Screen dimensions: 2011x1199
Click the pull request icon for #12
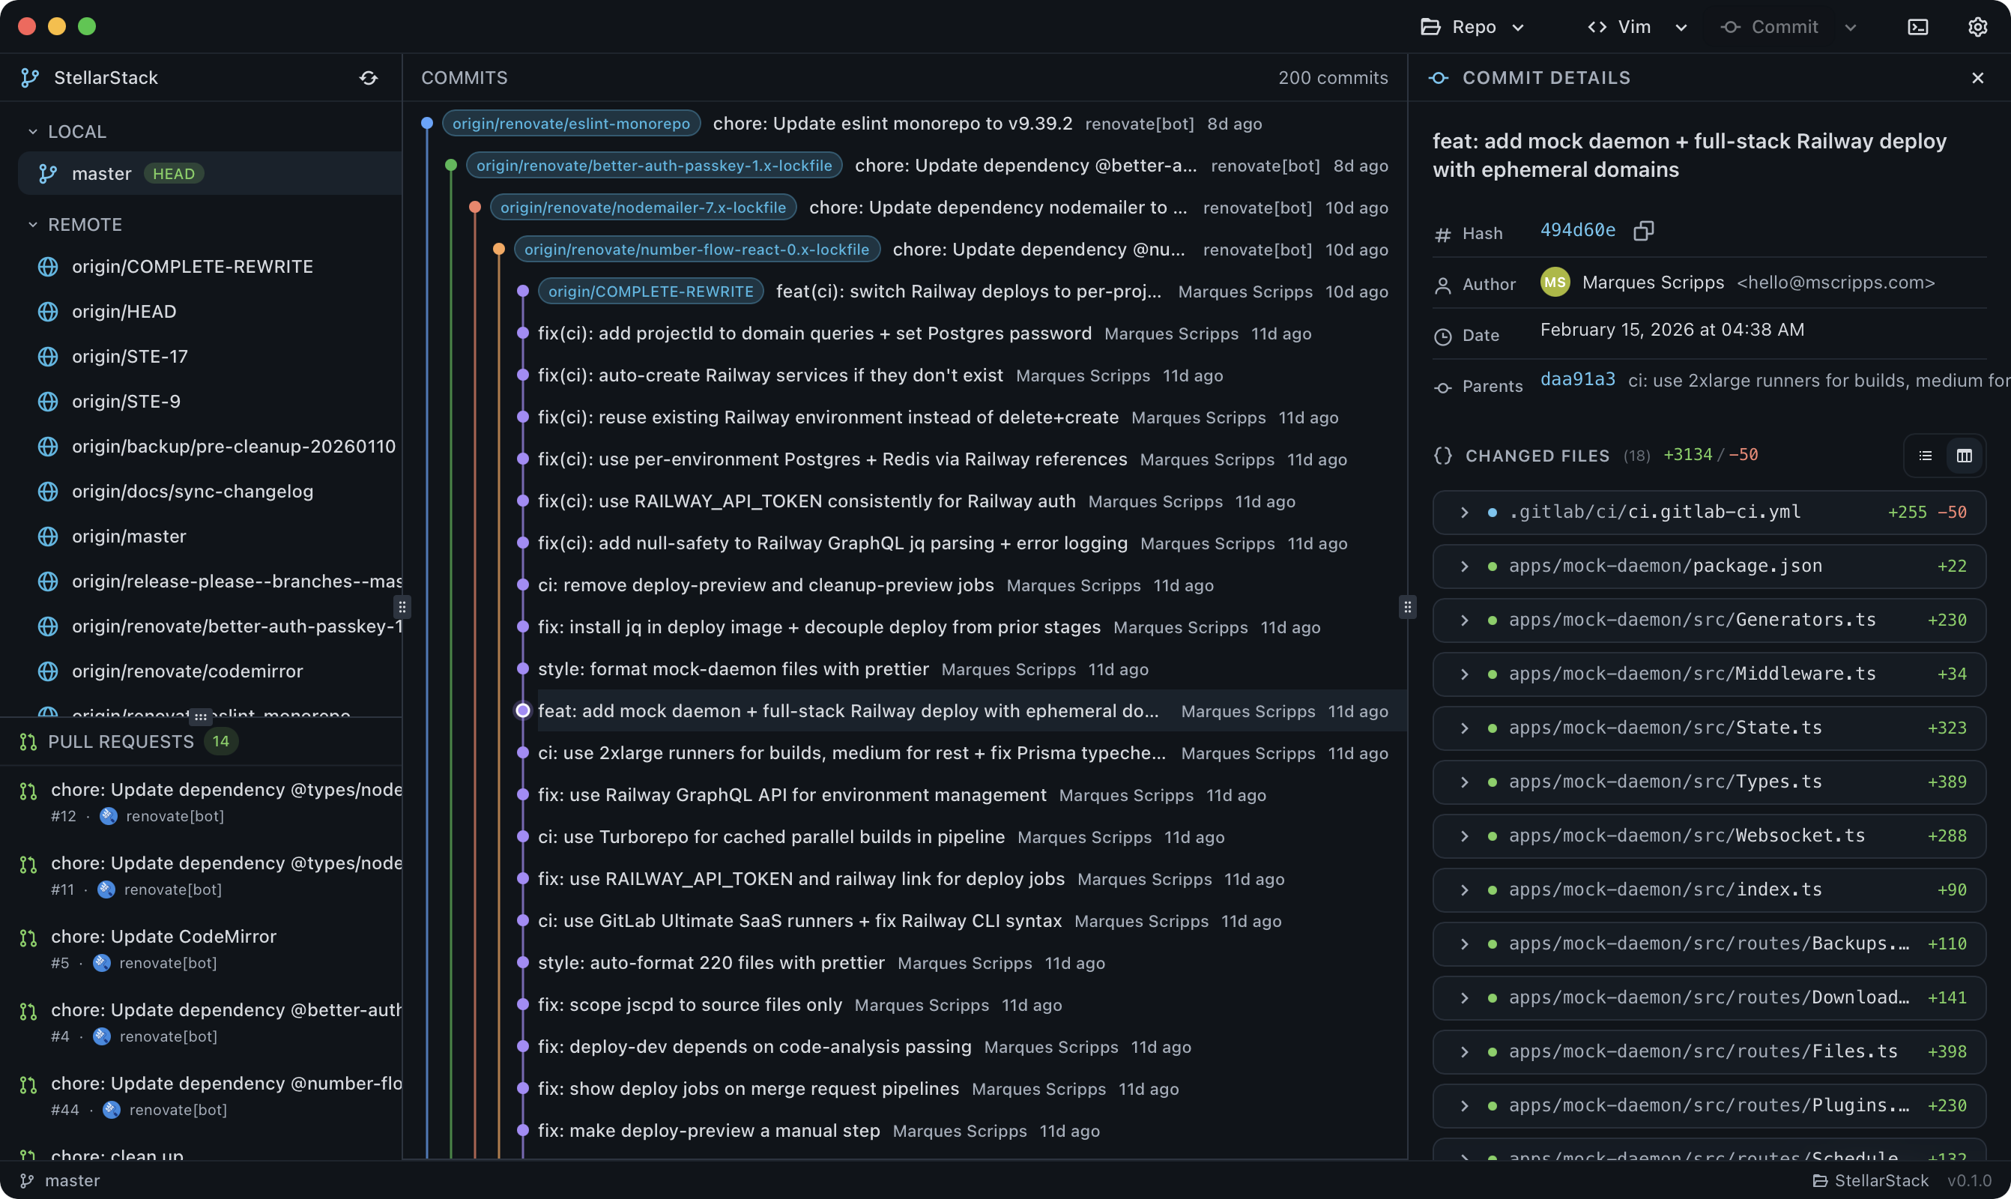(x=28, y=791)
